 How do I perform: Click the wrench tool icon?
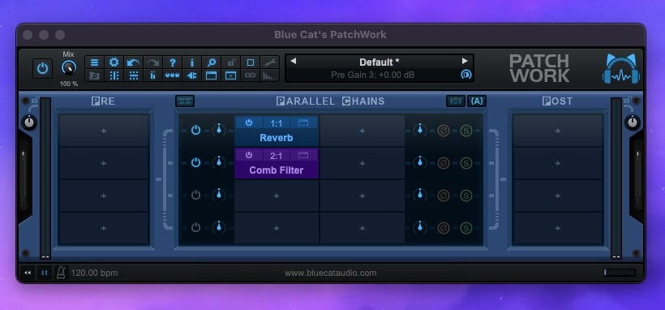click(x=270, y=62)
